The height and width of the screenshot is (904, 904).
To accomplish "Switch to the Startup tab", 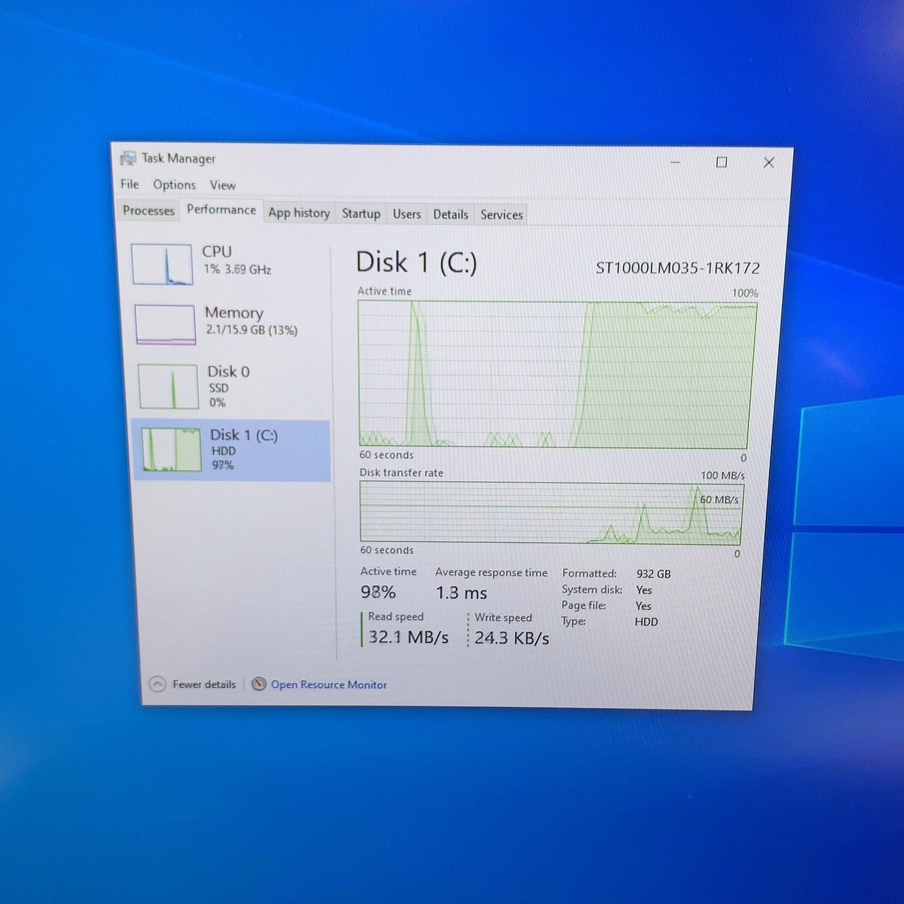I will click(361, 213).
